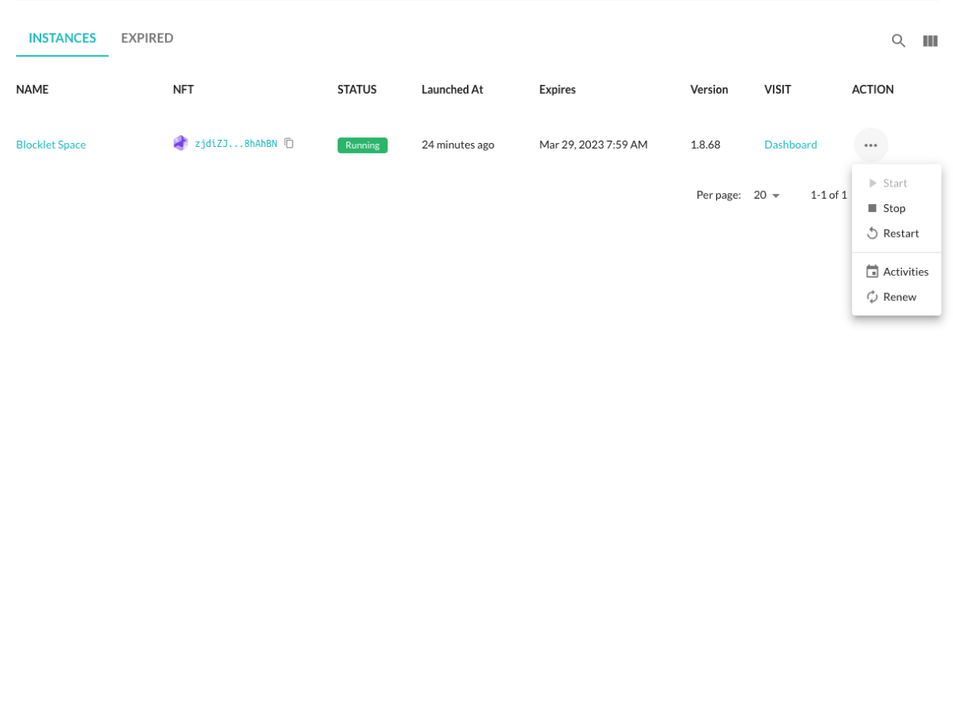
Task: Copy the NFT address using copy icon
Action: coord(288,143)
